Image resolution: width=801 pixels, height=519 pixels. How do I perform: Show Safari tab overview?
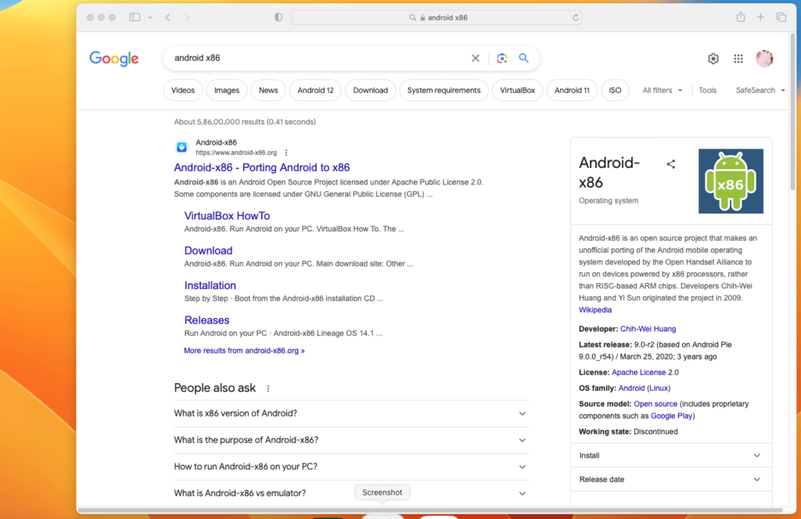781,16
